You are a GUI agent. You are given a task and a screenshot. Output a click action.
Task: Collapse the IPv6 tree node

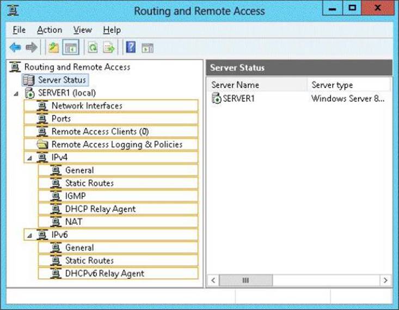click(x=30, y=235)
